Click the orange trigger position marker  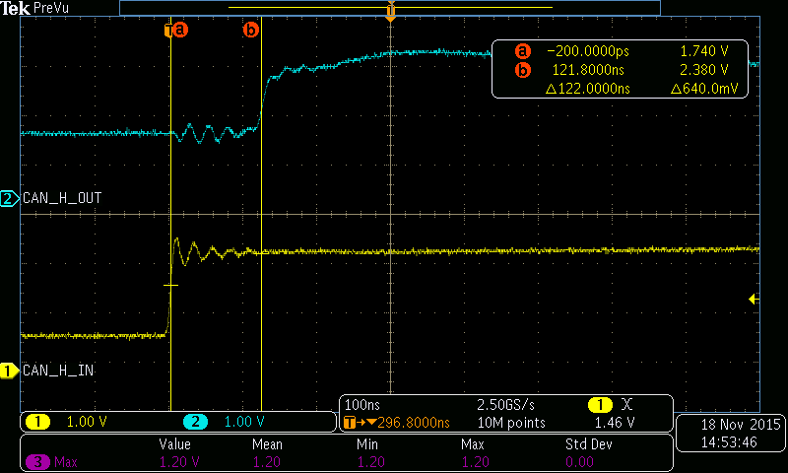pos(390,11)
